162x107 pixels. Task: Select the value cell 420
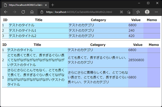pyautogui.click(x=136, y=36)
